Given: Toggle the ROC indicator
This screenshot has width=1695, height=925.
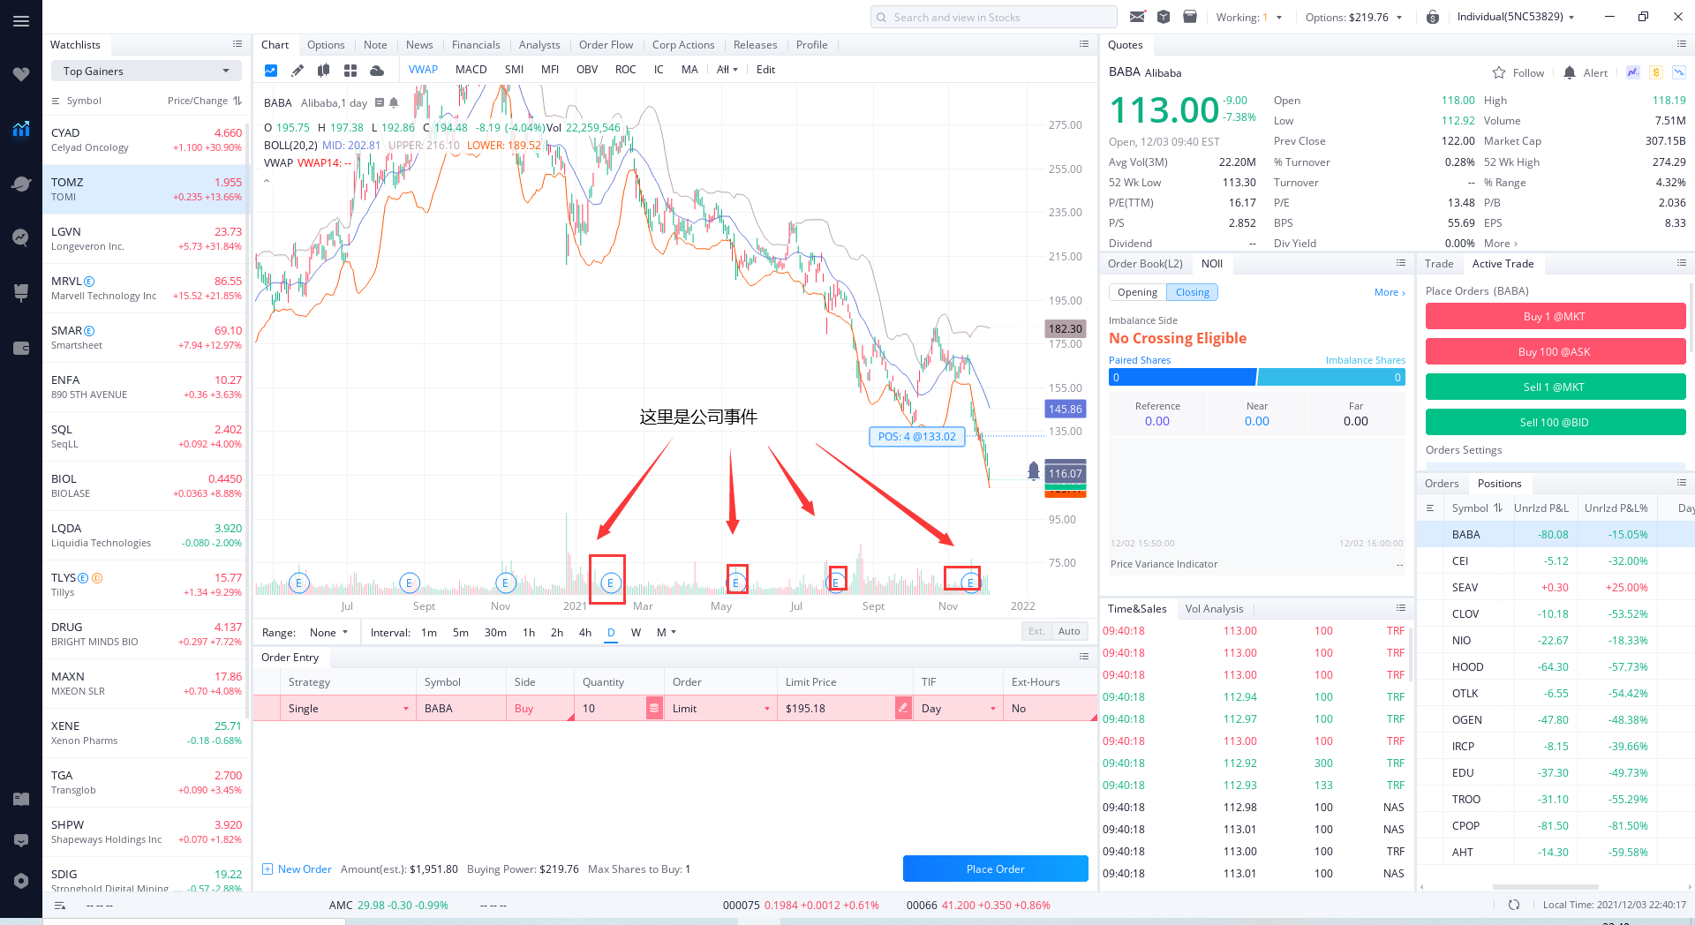Looking at the screenshot, I should [x=626, y=70].
